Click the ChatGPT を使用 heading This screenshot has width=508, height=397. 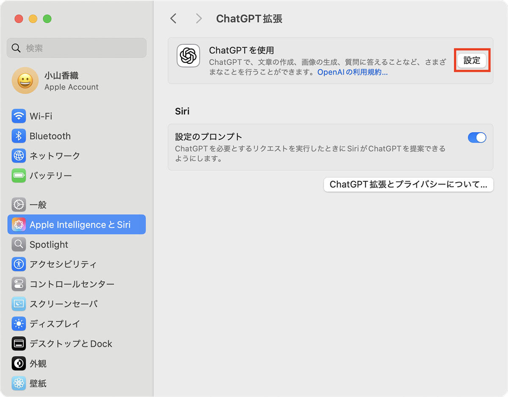click(241, 50)
